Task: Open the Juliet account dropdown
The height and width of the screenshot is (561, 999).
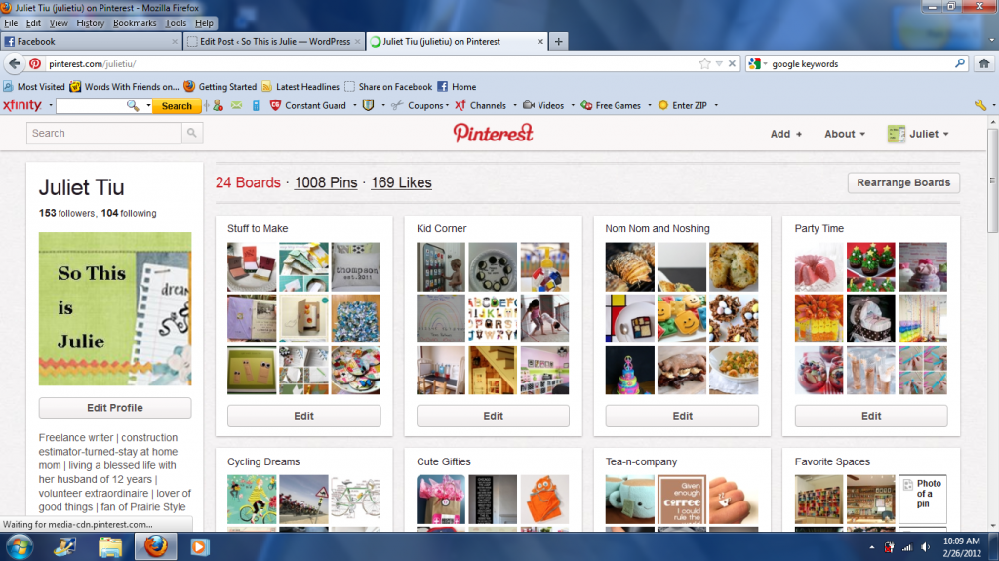Action: pyautogui.click(x=918, y=134)
